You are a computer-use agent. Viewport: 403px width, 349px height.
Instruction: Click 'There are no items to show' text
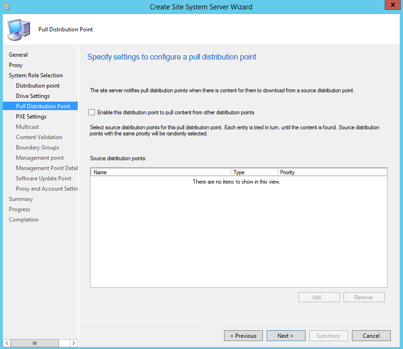click(x=237, y=182)
